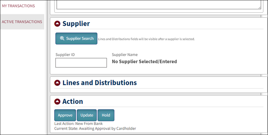Click inside the text area at top
This screenshot has height=135, width=268.
(x=159, y=5)
